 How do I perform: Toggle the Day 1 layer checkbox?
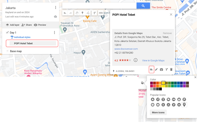(x=7, y=33)
